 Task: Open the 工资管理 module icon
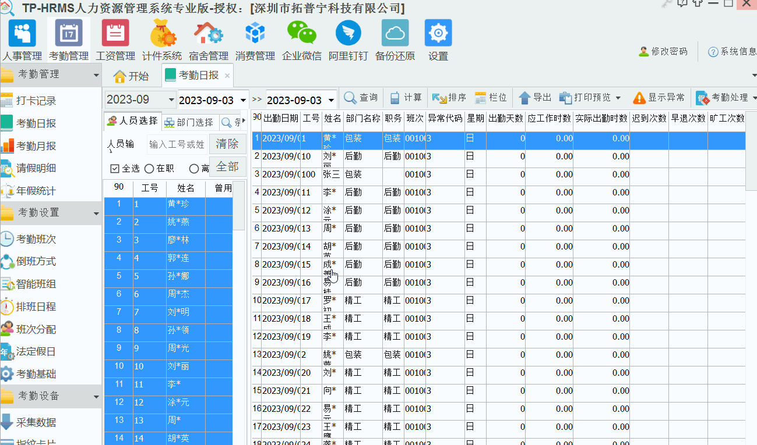pos(115,34)
